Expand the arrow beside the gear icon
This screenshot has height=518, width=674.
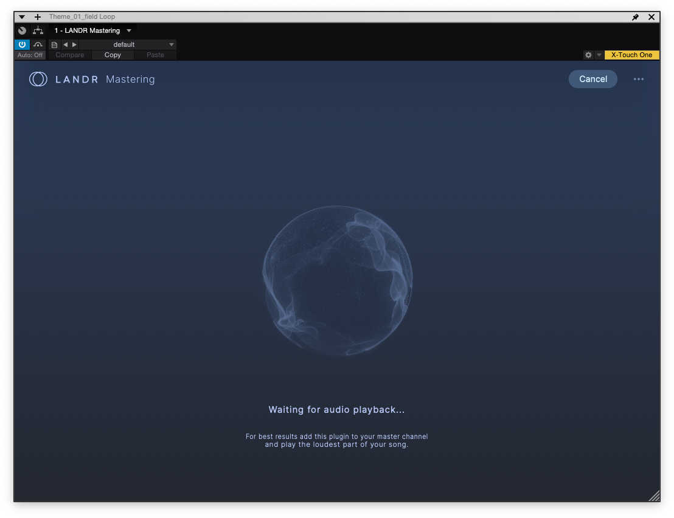point(599,55)
